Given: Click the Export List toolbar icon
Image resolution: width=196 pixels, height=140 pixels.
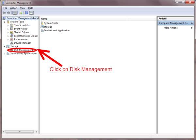Looking at the screenshot, I should [x=20, y=13].
